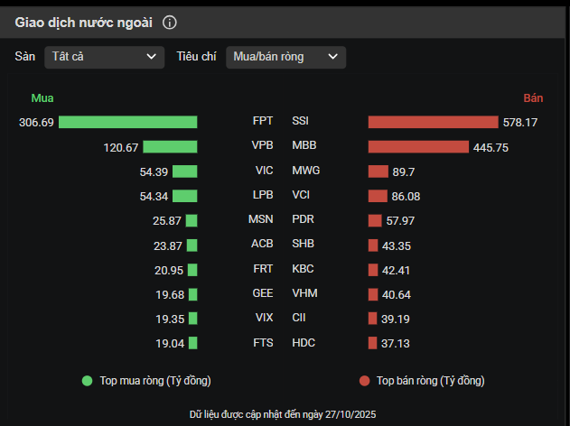Viewport: 570px width, 426px height.
Task: Click the chevron arrow in the Tất cả dropdown
Action: click(151, 57)
